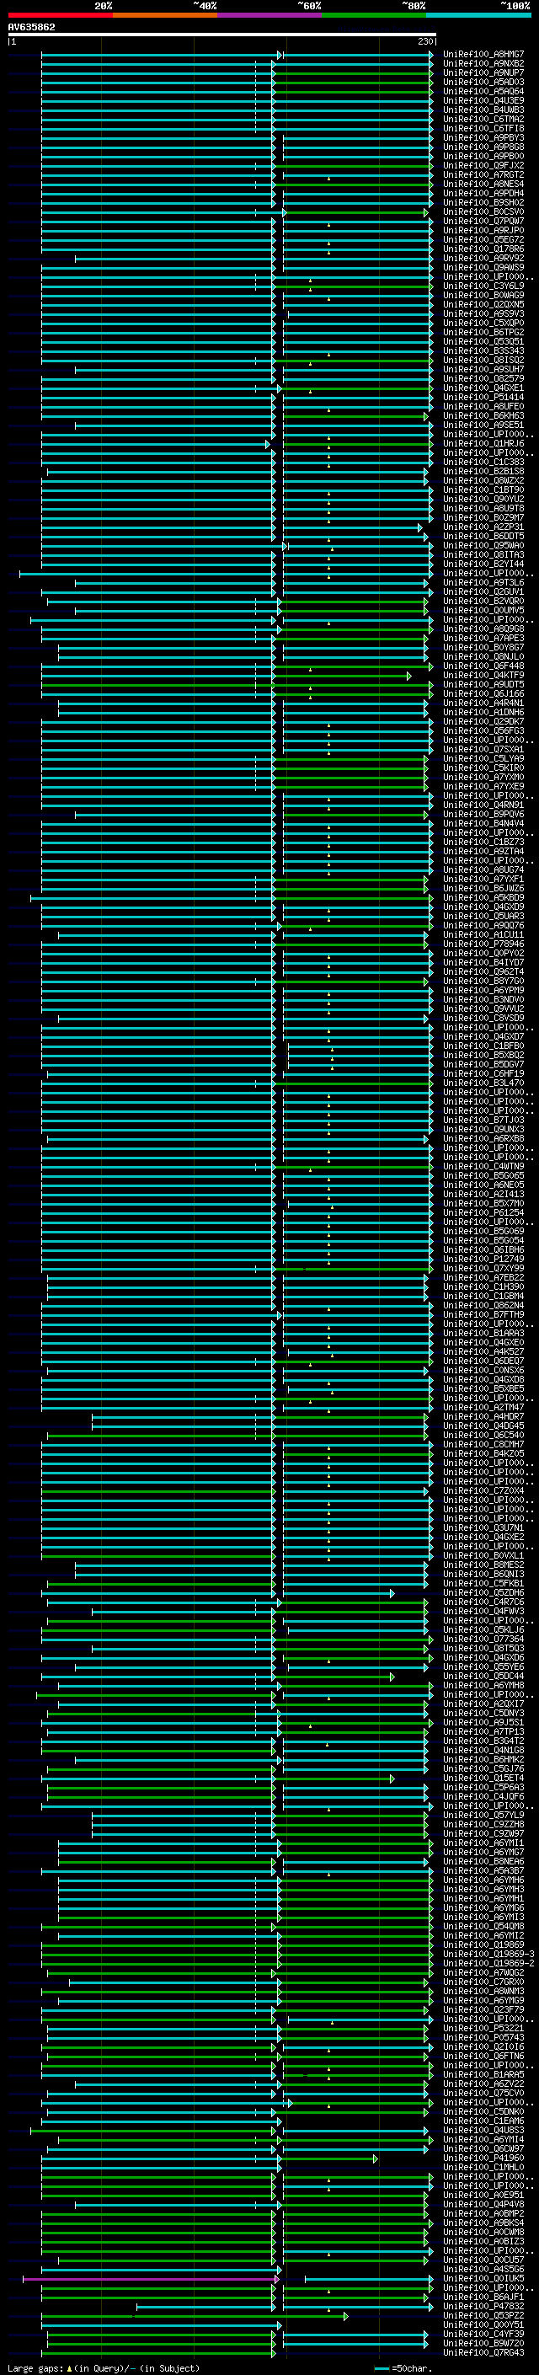This screenshot has height=2375, width=539.
Task: Select the UniRef100_C6TMA2 label
Action: [x=483, y=119]
